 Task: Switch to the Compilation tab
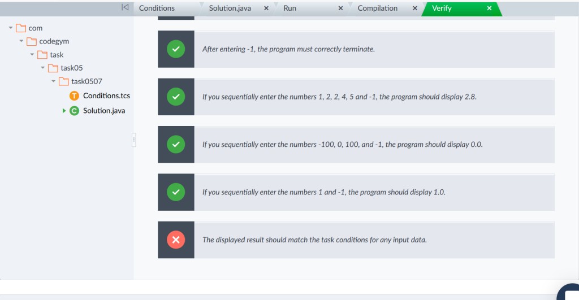377,8
